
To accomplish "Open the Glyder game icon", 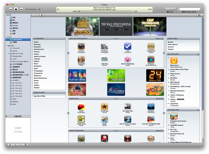I will pyautogui.click(x=104, y=119).
